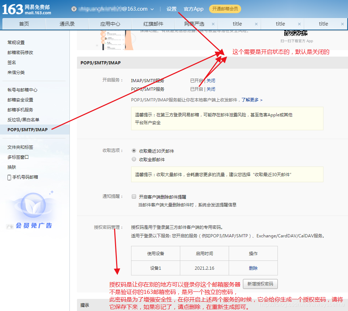Screen dimensions: 348x311
Task: Open 官方App link in header
Action: coord(193,9)
